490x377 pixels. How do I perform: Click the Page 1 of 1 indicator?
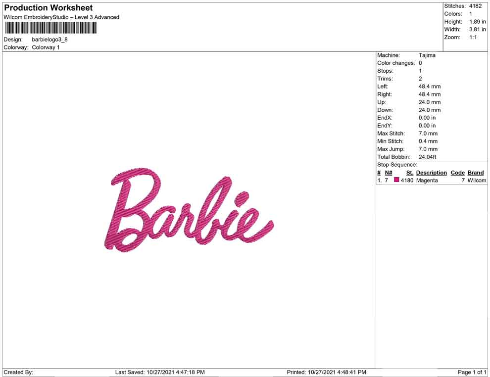tap(472, 372)
